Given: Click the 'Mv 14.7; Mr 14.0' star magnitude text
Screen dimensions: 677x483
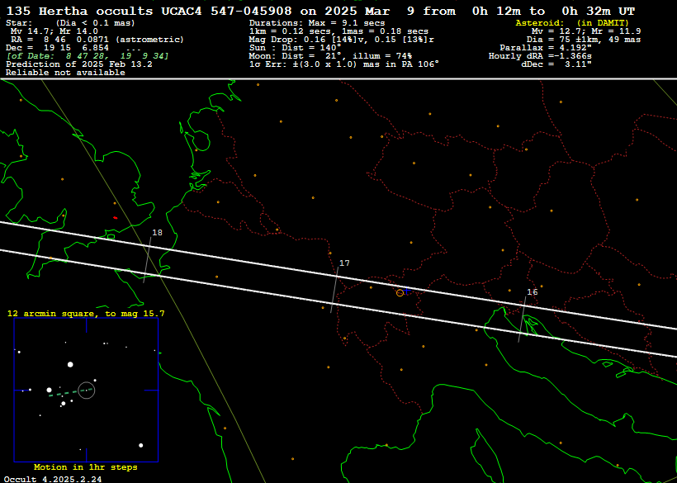Looking at the screenshot, I should (54, 31).
